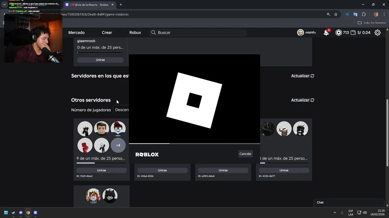Image resolution: width=389 pixels, height=218 pixels.
Task: Click the brown-haired avatar in first server
Action: (x=102, y=129)
